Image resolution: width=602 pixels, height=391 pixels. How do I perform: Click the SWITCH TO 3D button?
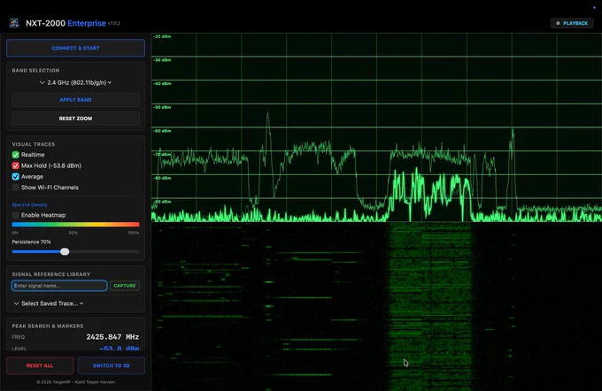coord(112,365)
